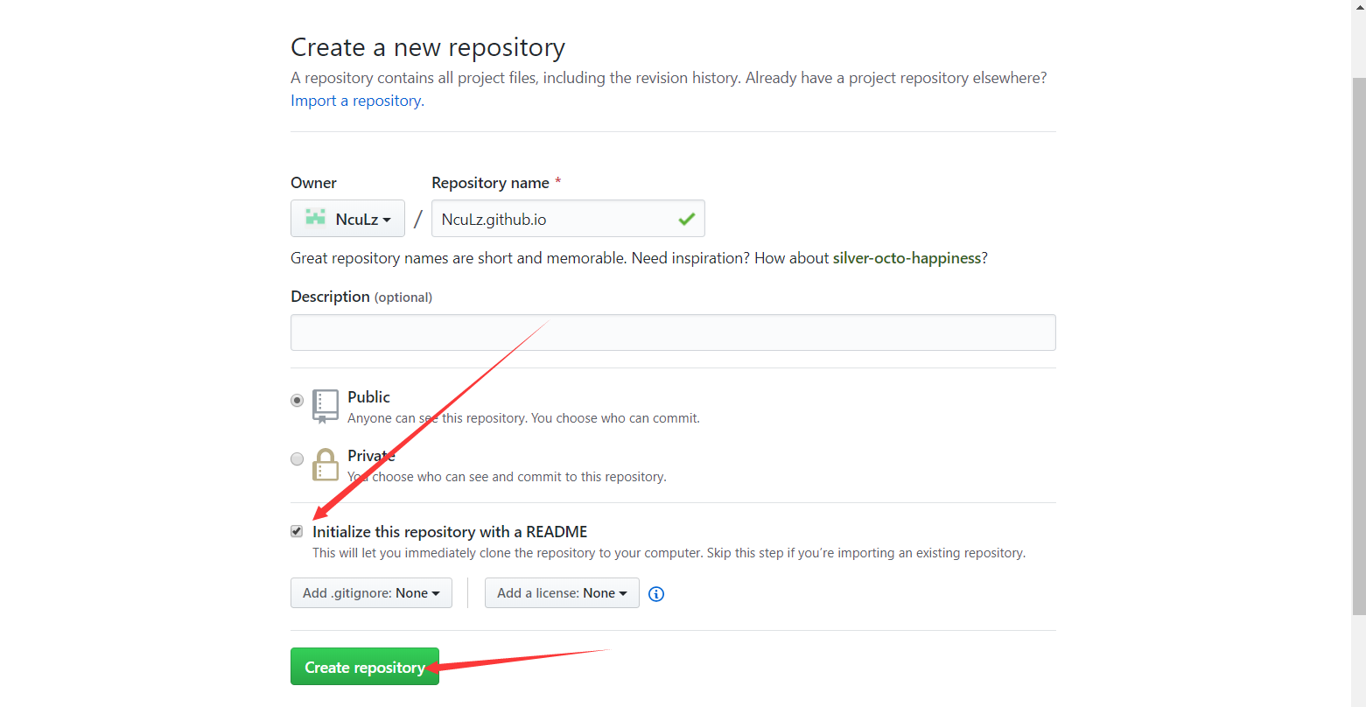The height and width of the screenshot is (707, 1366).
Task: Select the Public radio button
Action: pos(298,400)
